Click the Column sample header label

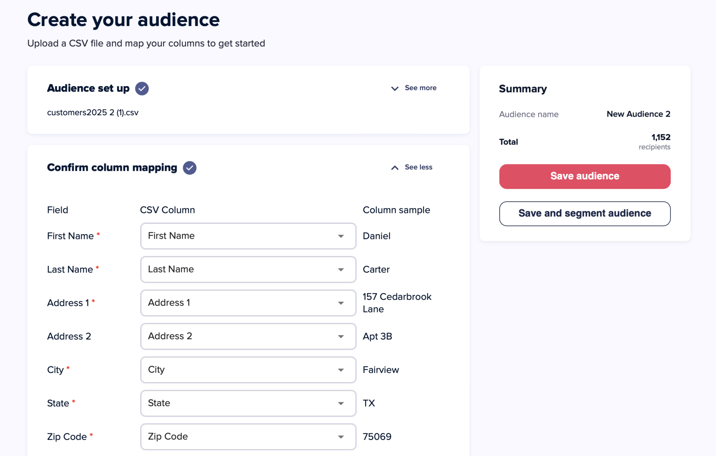coord(396,210)
